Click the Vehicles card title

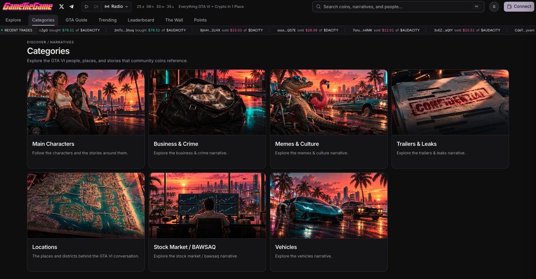click(x=286, y=247)
